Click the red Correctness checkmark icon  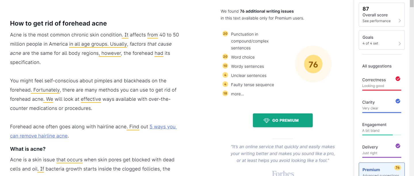click(x=398, y=79)
